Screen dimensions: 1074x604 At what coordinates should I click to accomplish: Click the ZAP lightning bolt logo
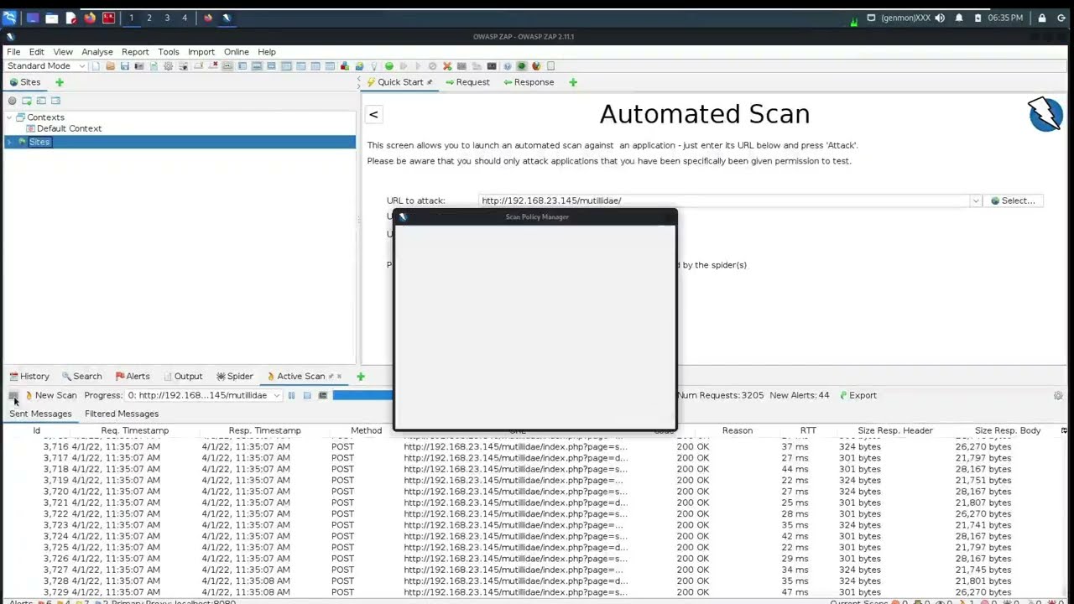pos(1045,114)
